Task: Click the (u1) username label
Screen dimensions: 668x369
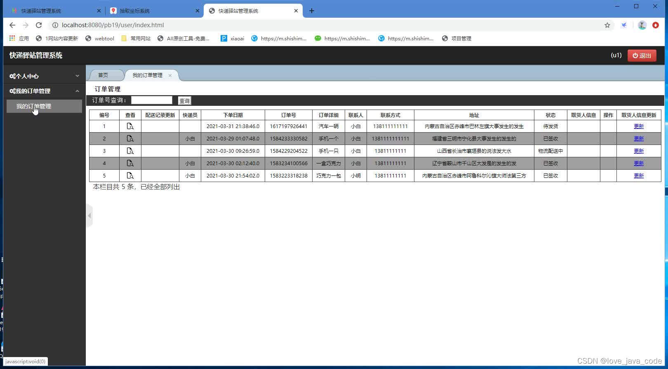Action: 616,55
